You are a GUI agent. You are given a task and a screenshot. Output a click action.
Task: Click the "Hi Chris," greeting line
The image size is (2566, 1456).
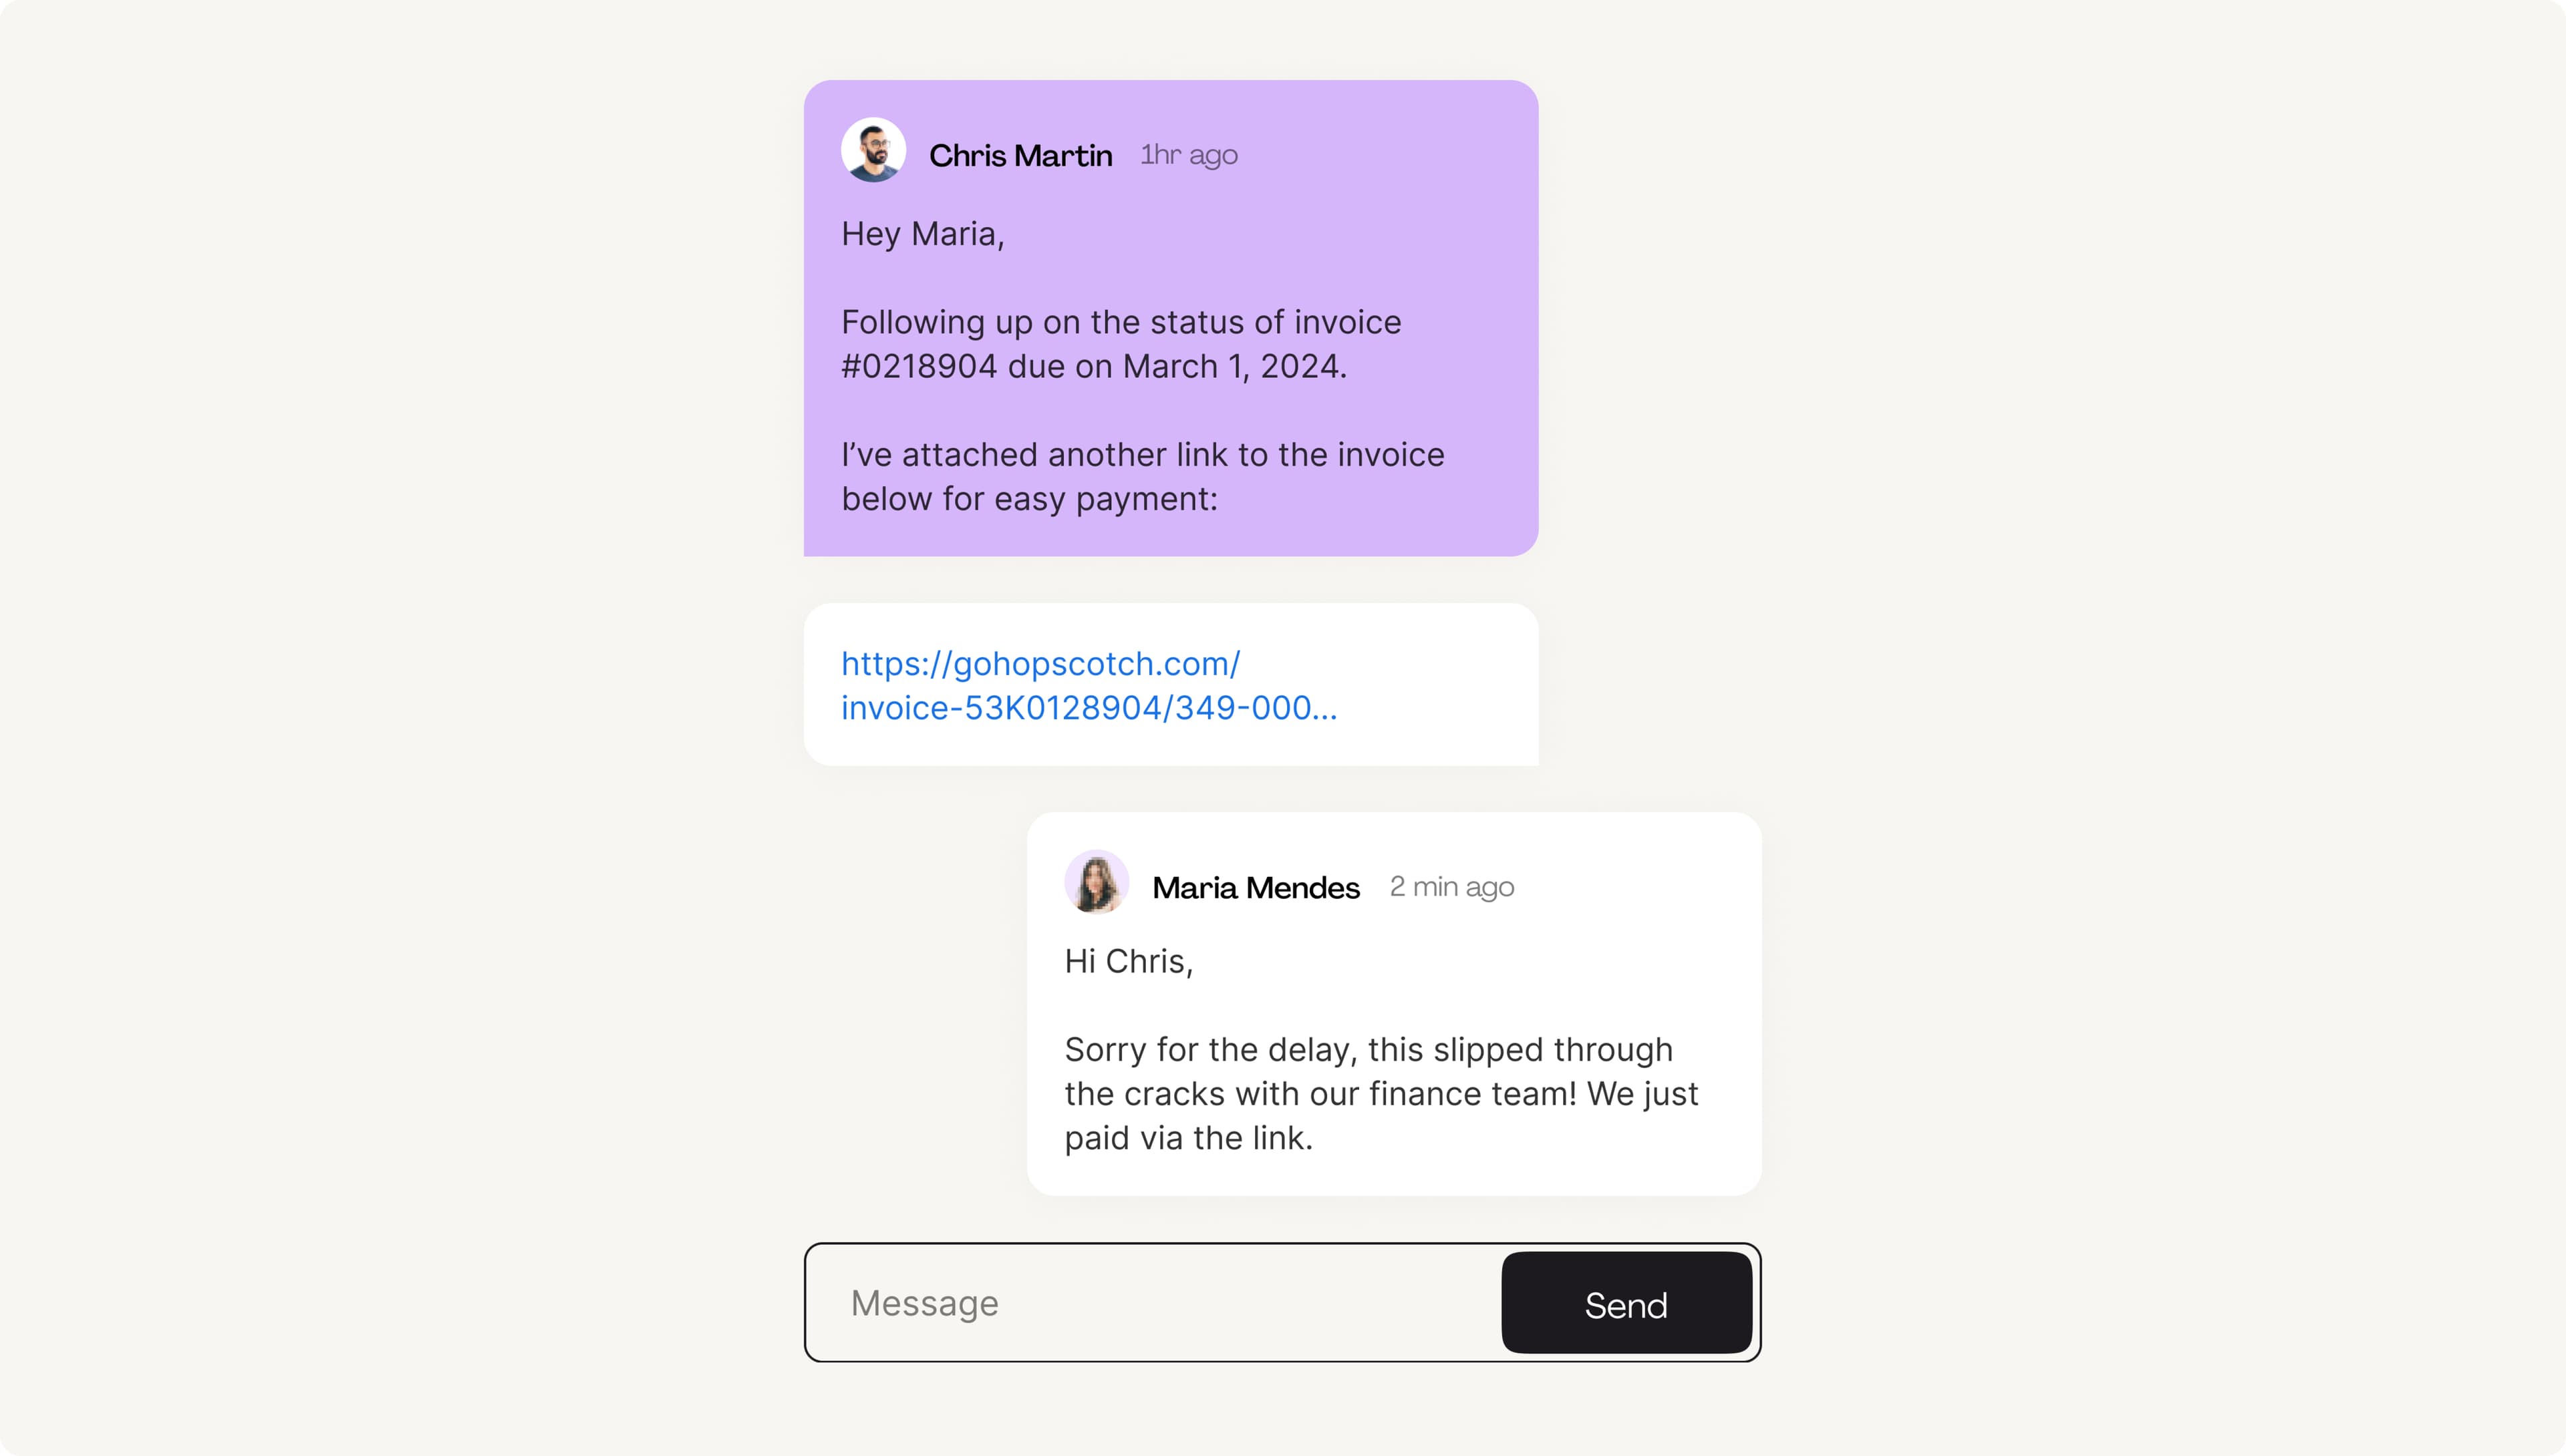(1129, 961)
